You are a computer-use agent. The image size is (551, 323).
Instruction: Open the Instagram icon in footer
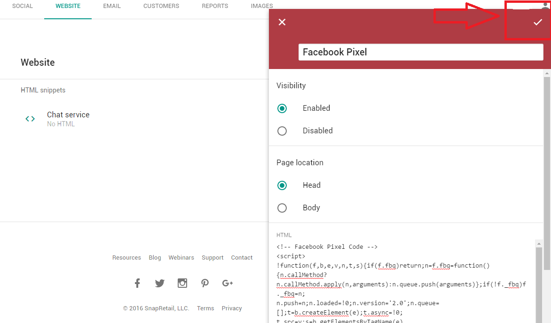pos(182,283)
